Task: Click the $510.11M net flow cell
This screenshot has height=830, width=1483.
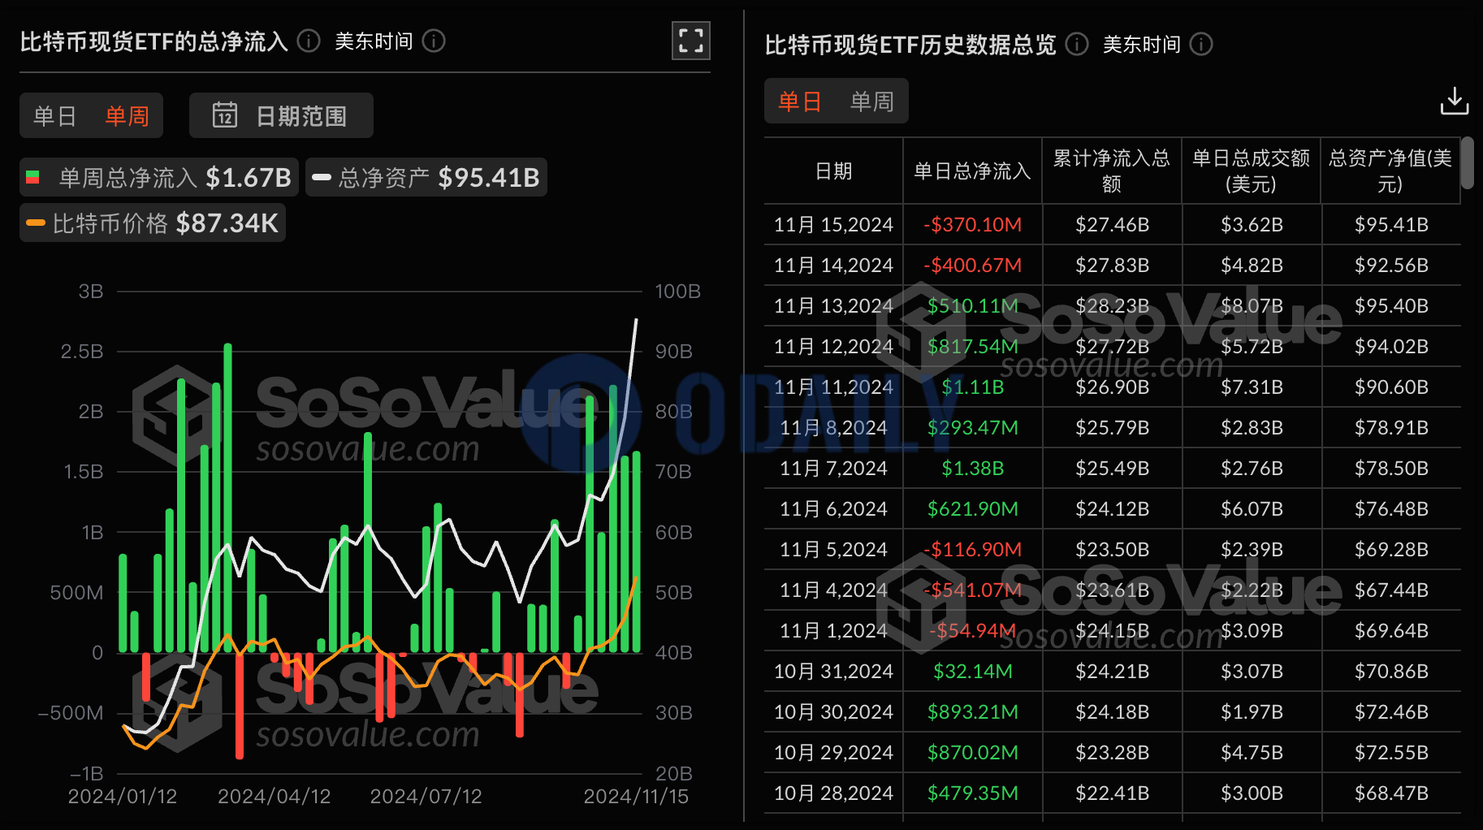Action: point(972,305)
